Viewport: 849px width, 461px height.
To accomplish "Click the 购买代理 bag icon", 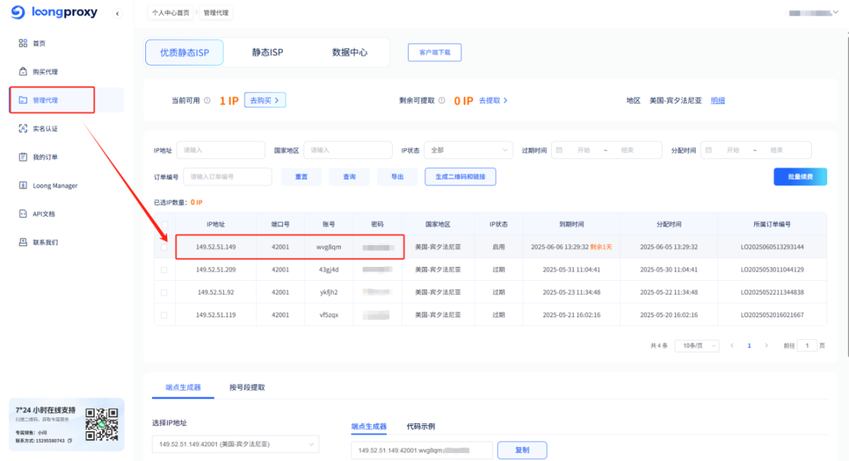I will [23, 71].
